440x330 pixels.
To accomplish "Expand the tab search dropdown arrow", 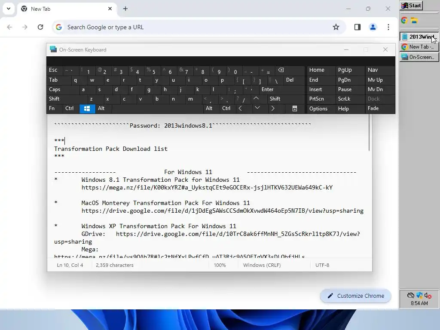I will point(9,9).
